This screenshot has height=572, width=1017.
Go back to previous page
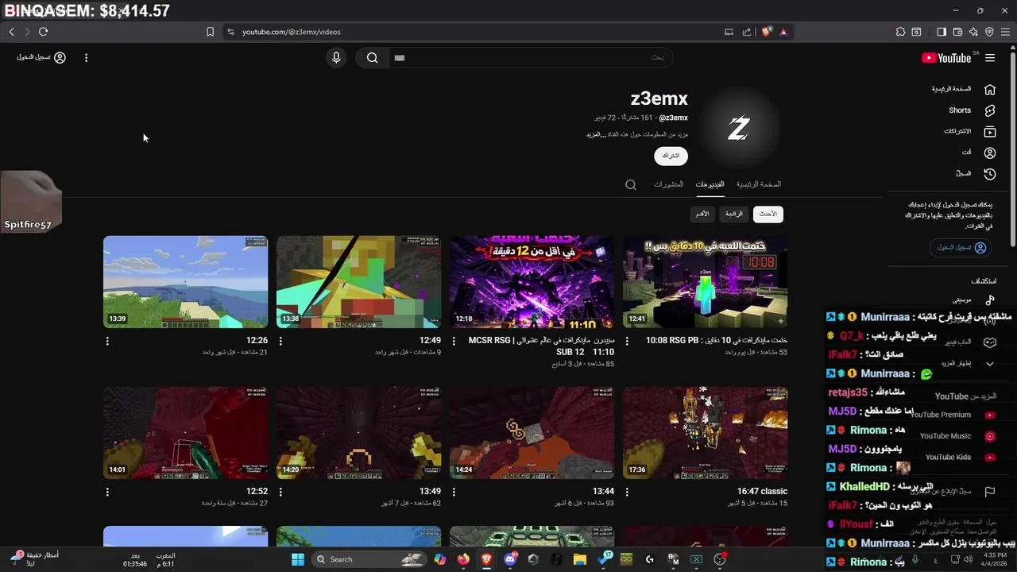coord(11,32)
